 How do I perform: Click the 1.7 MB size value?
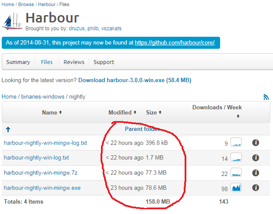point(154,157)
